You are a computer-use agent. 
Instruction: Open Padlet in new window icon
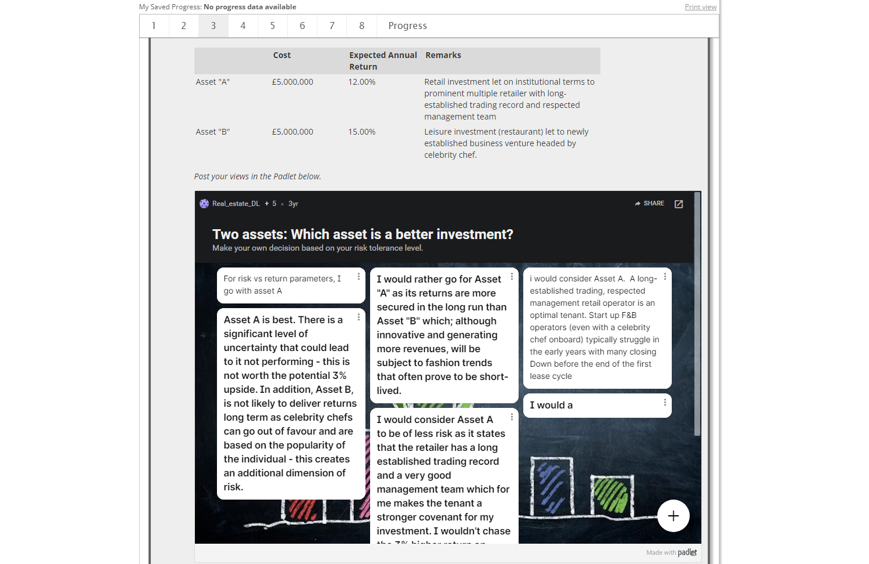679,204
